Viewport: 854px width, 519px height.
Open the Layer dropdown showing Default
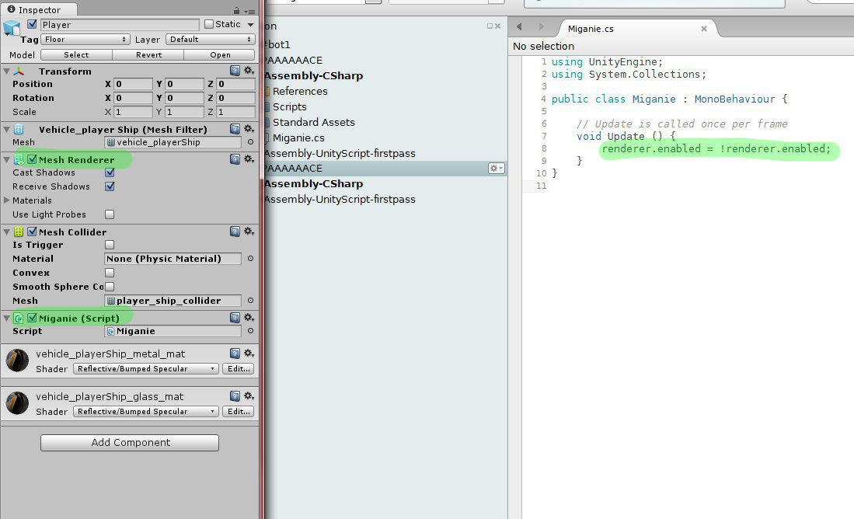(x=211, y=39)
